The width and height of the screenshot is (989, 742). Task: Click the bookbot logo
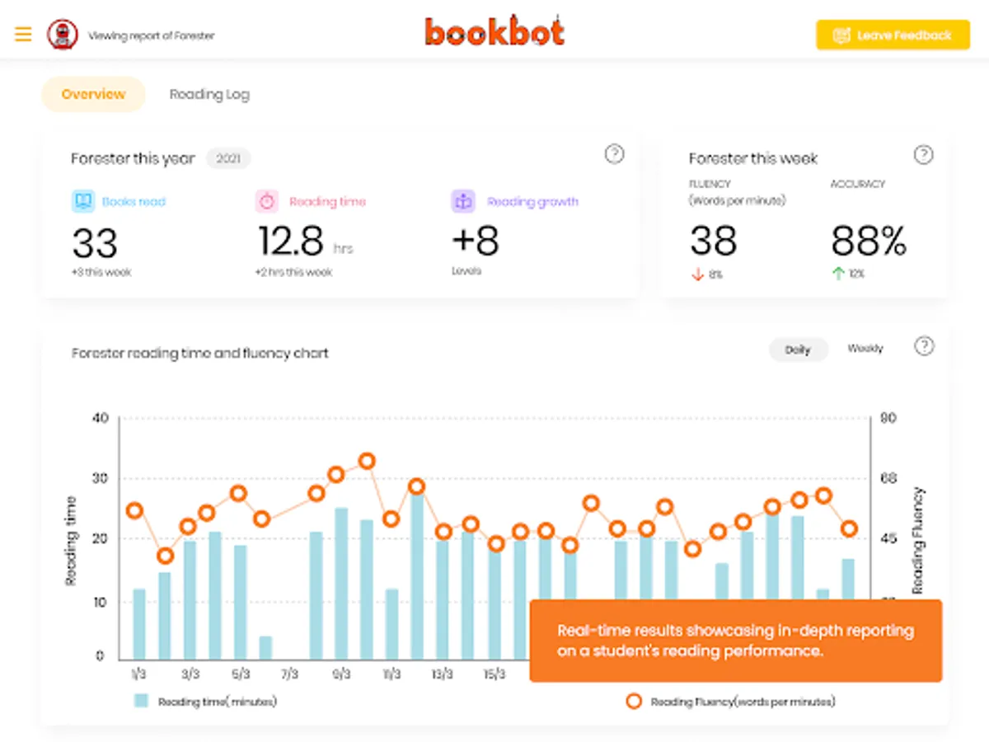[x=494, y=33]
